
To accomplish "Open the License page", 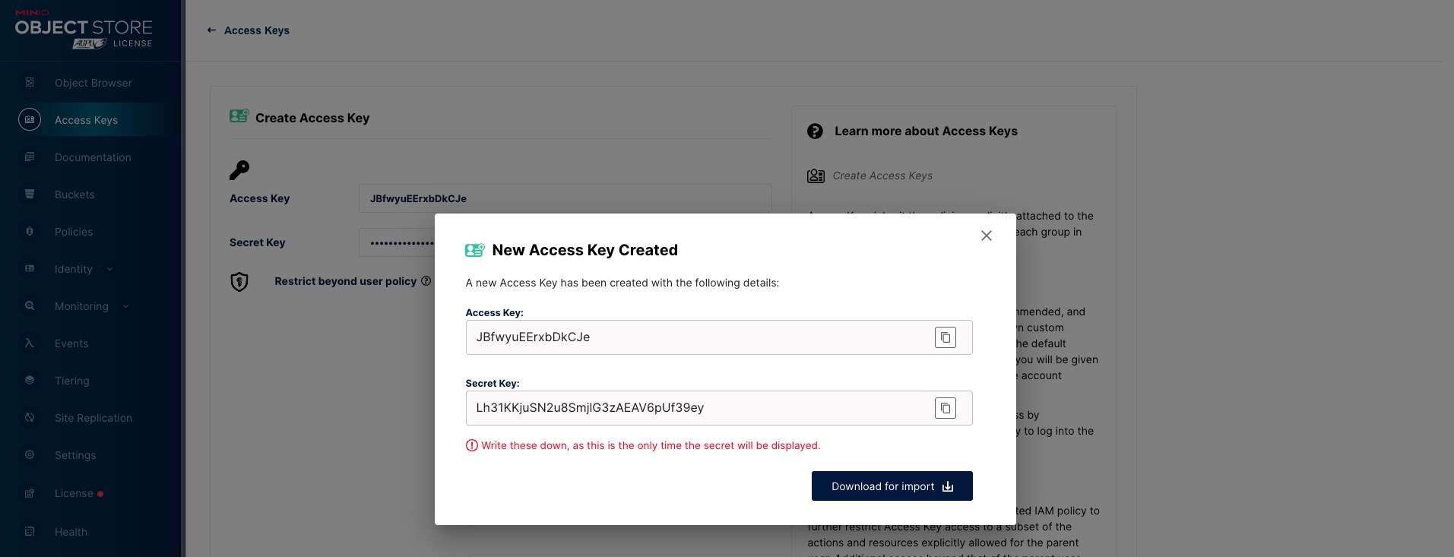I will pos(74,493).
